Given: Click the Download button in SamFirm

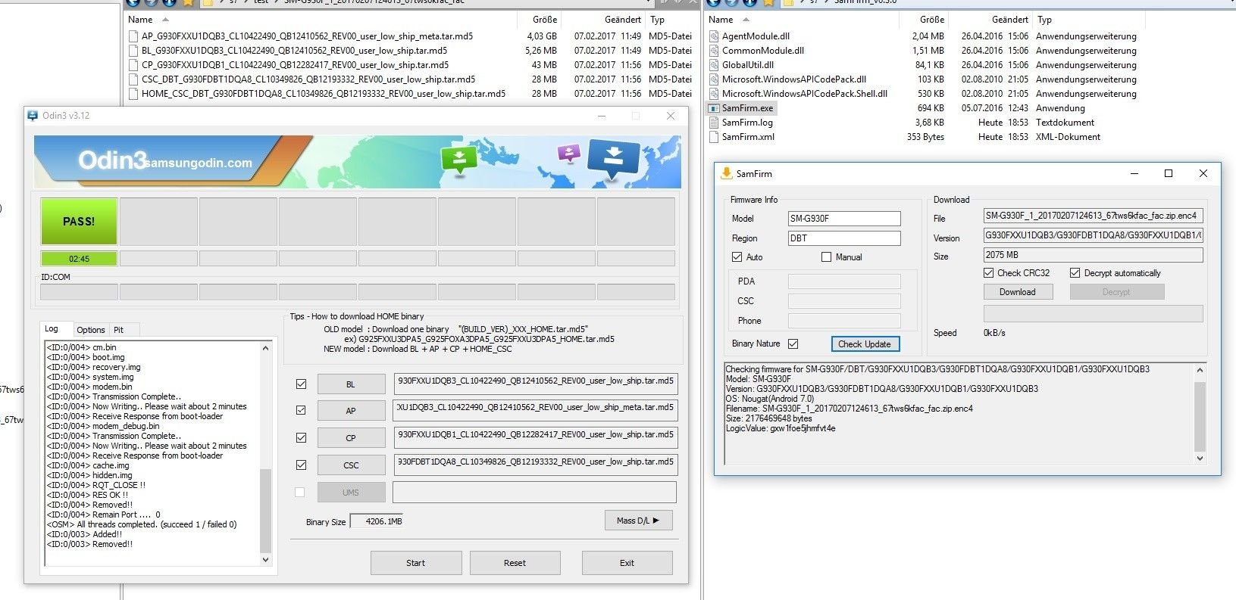Looking at the screenshot, I should coord(1018,292).
